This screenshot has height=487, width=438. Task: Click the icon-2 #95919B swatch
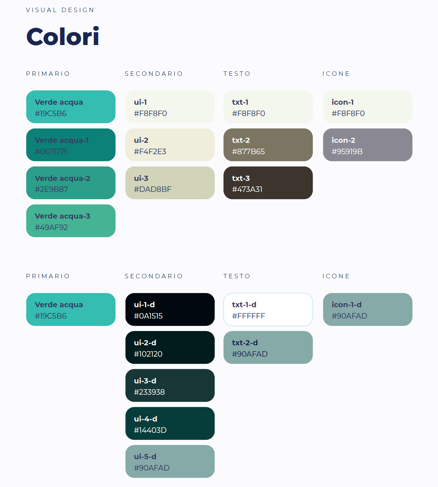pos(368,145)
